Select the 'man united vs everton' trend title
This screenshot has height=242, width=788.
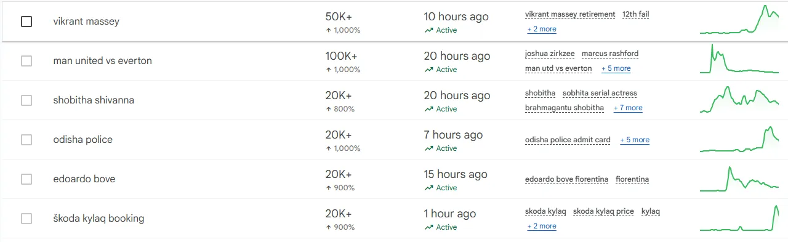[x=103, y=61]
